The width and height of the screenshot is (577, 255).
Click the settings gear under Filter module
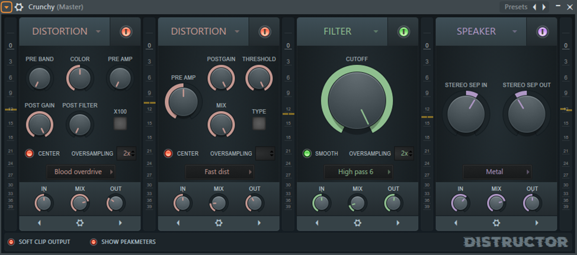click(357, 223)
